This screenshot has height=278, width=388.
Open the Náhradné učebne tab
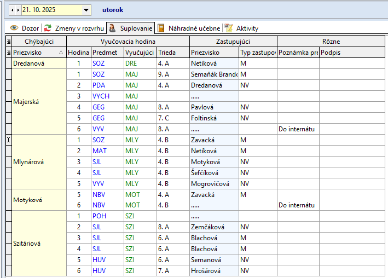pos(189,28)
